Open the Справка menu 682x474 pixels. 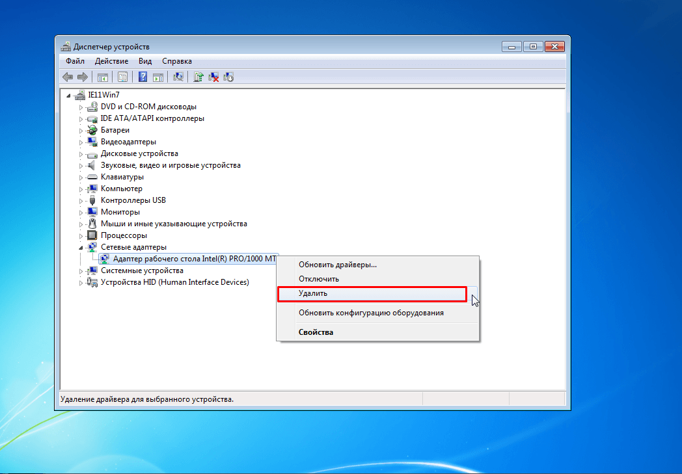pyautogui.click(x=177, y=61)
